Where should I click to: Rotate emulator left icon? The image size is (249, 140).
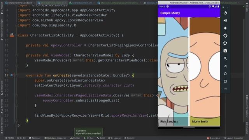pyautogui.click(x=225, y=35)
